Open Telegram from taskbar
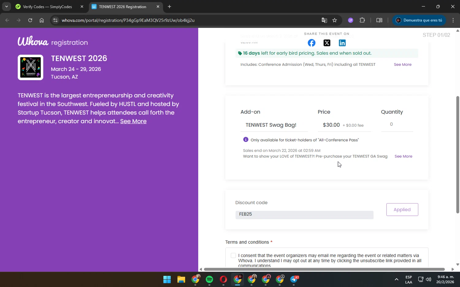Screen dimensions: 460x287 click(294, 279)
